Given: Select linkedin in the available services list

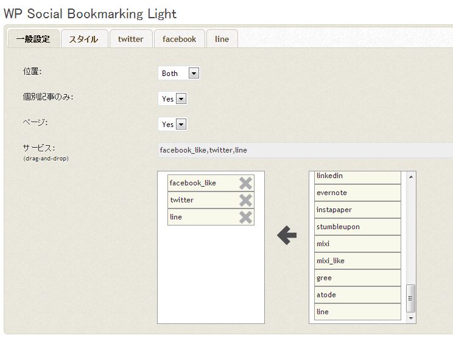Looking at the screenshot, I should click(x=357, y=176).
